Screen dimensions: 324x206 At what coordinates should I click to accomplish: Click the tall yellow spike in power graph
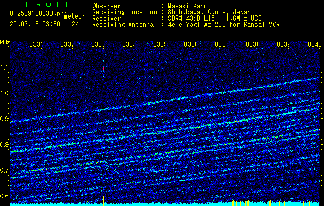104,200
